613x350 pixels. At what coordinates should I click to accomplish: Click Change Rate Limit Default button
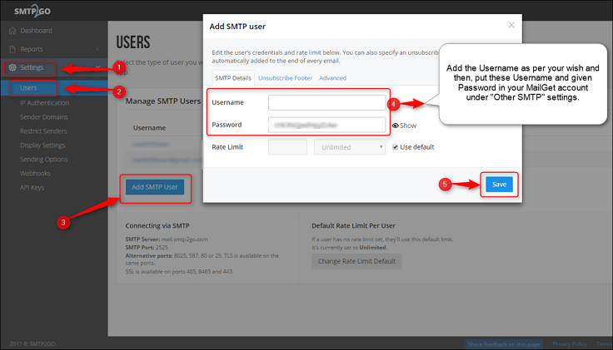point(356,261)
